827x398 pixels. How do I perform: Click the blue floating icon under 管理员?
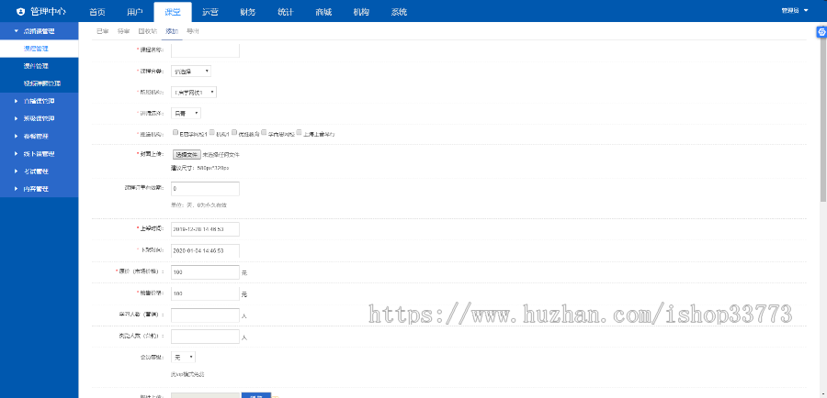coord(821,33)
